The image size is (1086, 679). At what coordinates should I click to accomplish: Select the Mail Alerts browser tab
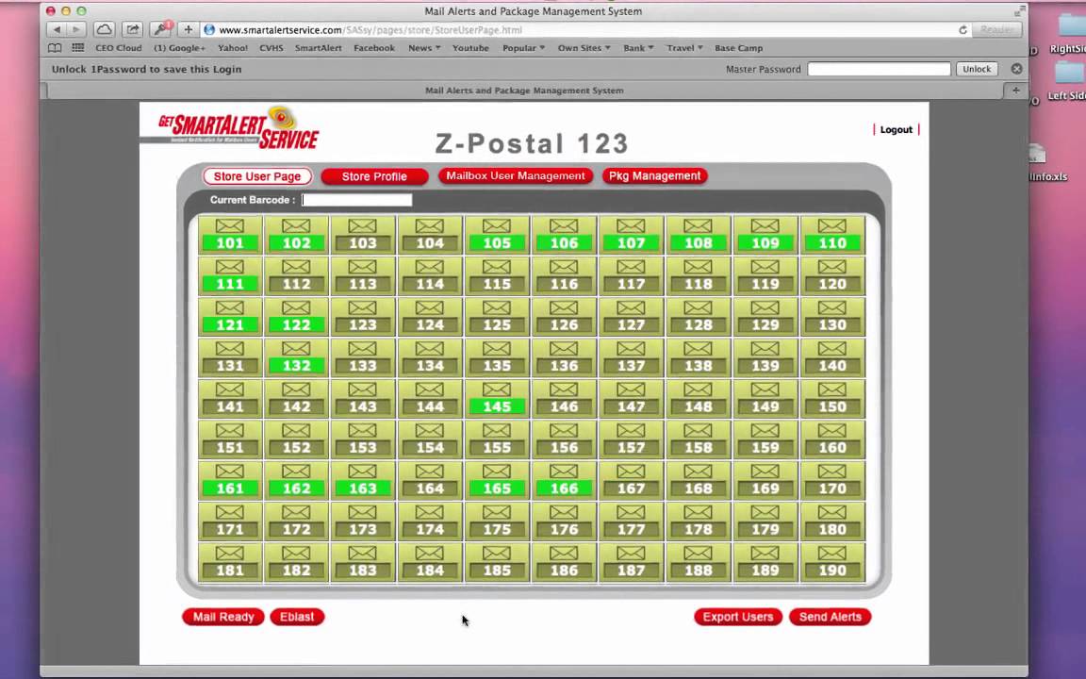[x=523, y=91]
